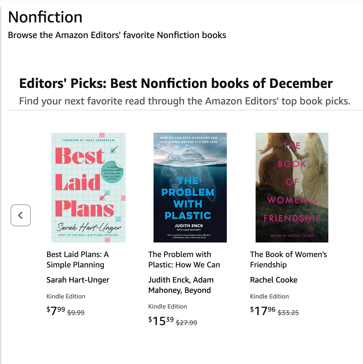
Task: Click the crossed-out $33.25 list price
Action: (288, 312)
